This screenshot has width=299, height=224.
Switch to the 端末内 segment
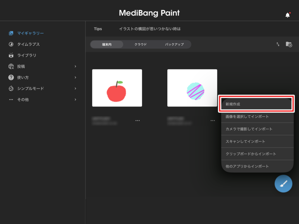[x=107, y=44]
